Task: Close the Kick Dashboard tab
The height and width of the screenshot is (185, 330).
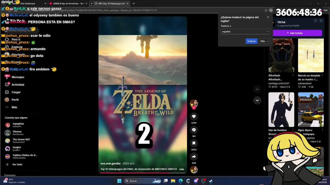Action: 45,4
